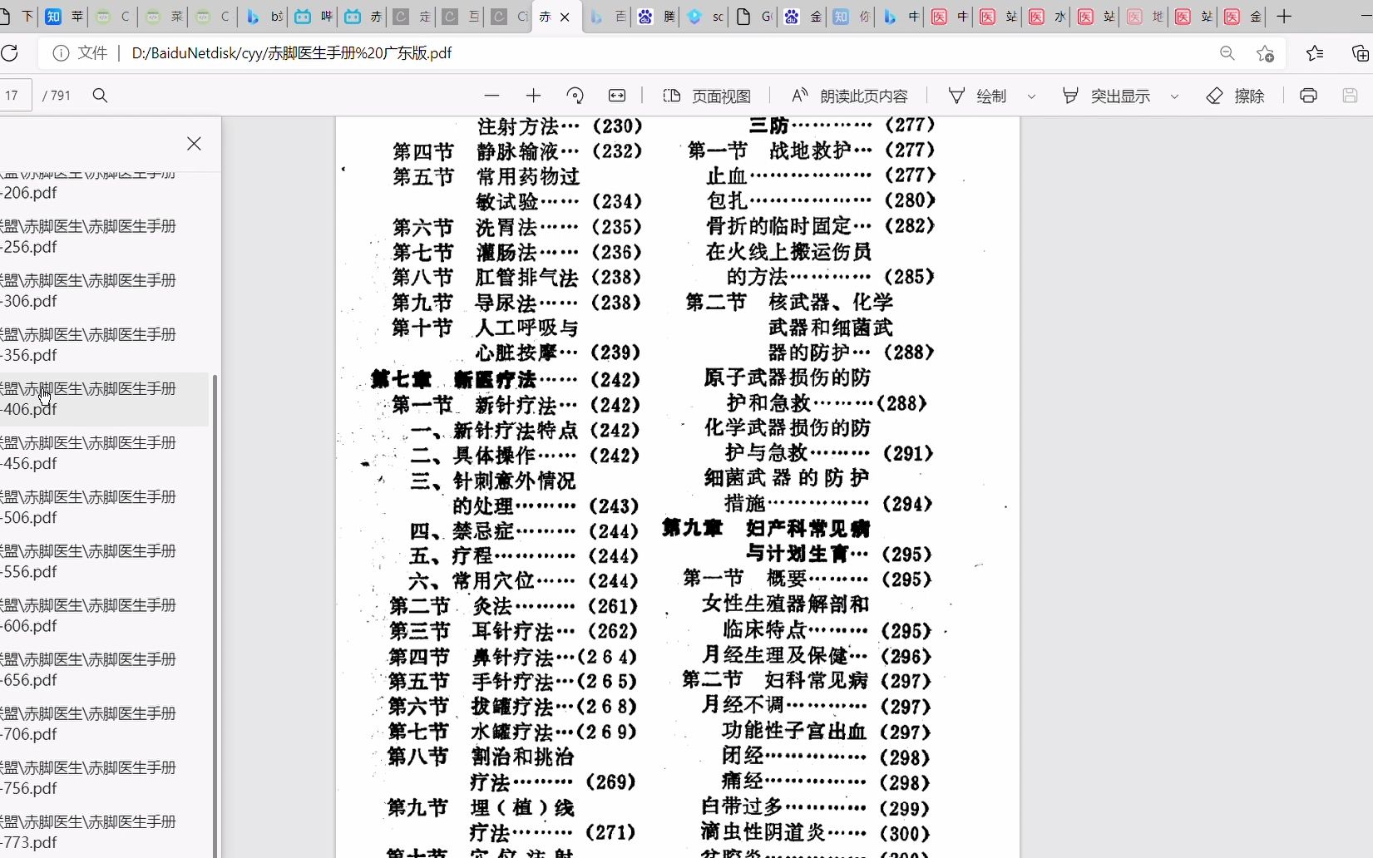Switch to the Bilibili tab labeled 哔
This screenshot has width=1373, height=858.
(x=314, y=17)
